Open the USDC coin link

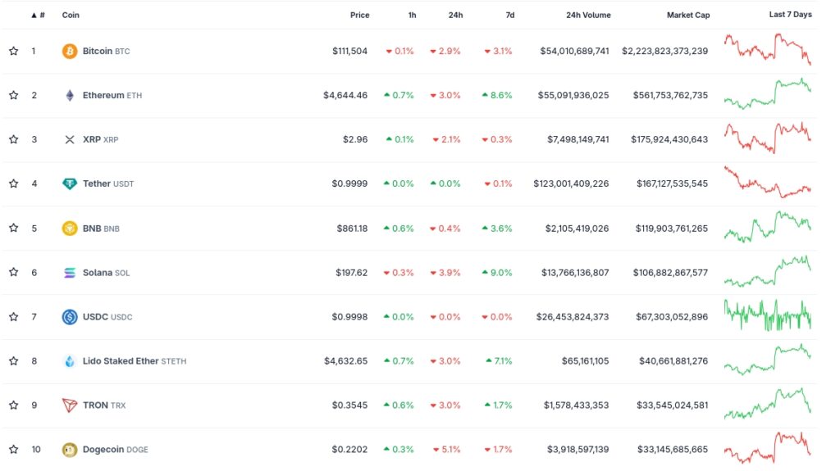(107, 317)
